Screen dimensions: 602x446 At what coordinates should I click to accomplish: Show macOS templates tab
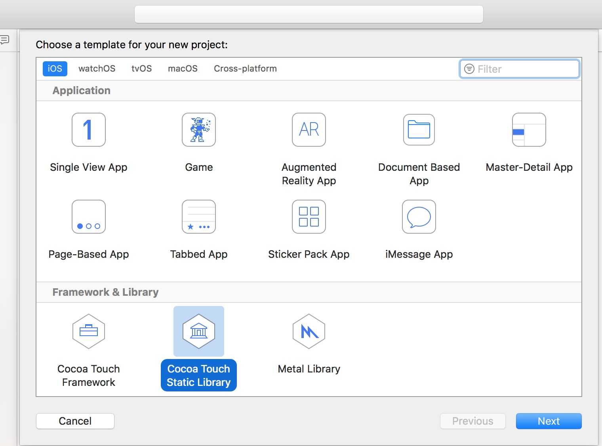[x=183, y=68]
